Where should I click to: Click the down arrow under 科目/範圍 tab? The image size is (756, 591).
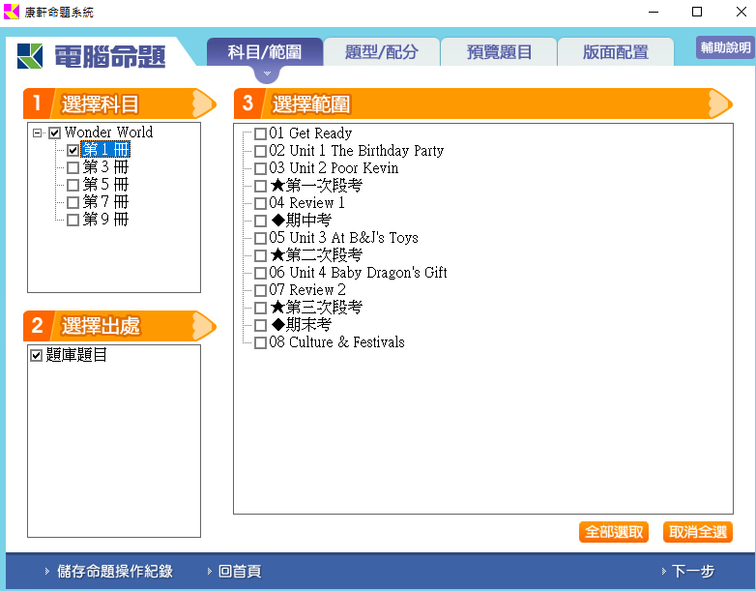pos(264,74)
